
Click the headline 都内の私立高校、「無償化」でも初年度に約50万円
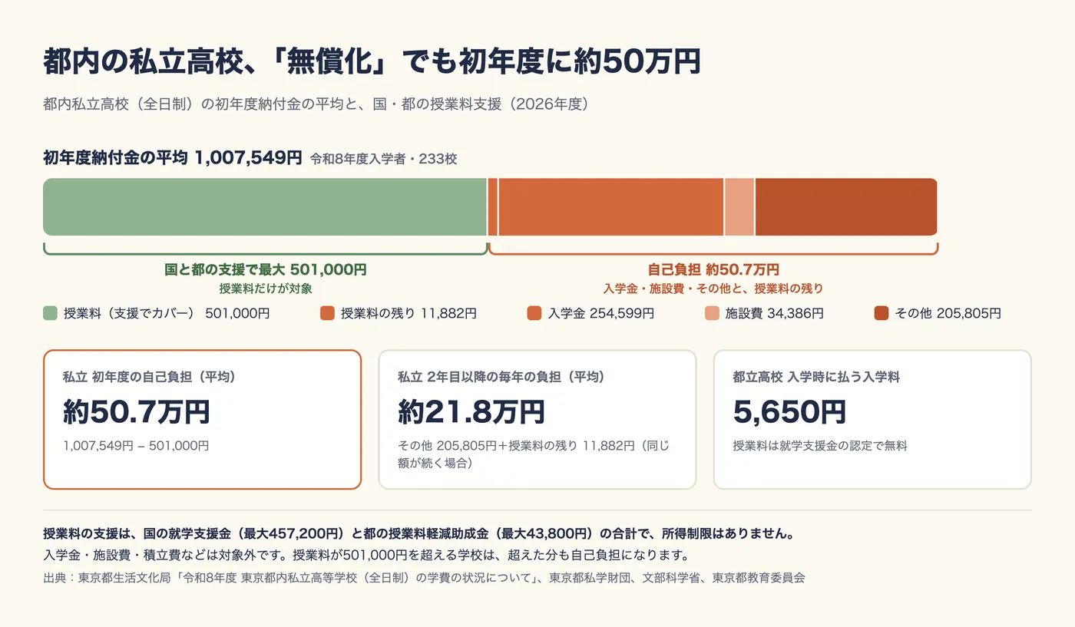pyautogui.click(x=372, y=62)
